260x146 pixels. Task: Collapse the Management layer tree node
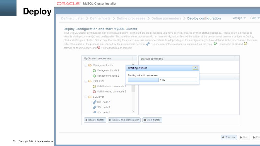click(x=86, y=65)
